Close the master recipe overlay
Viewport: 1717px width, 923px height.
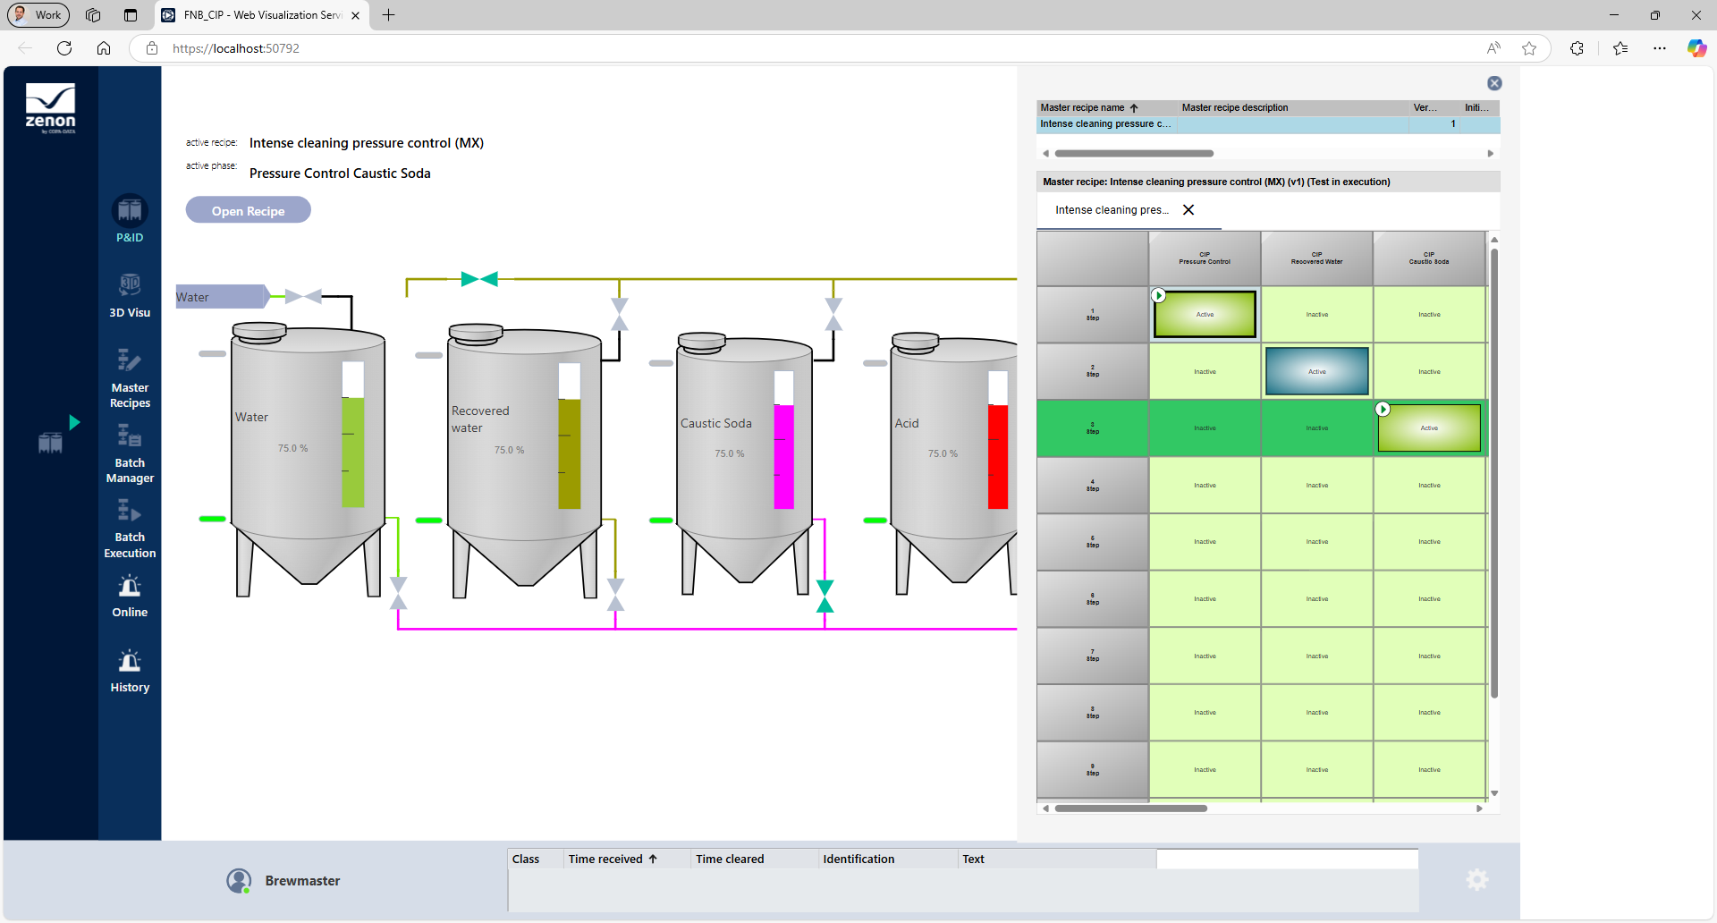coord(1494,82)
